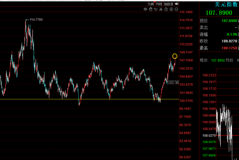Click the yellow horizontal support line

(x=89, y=99)
